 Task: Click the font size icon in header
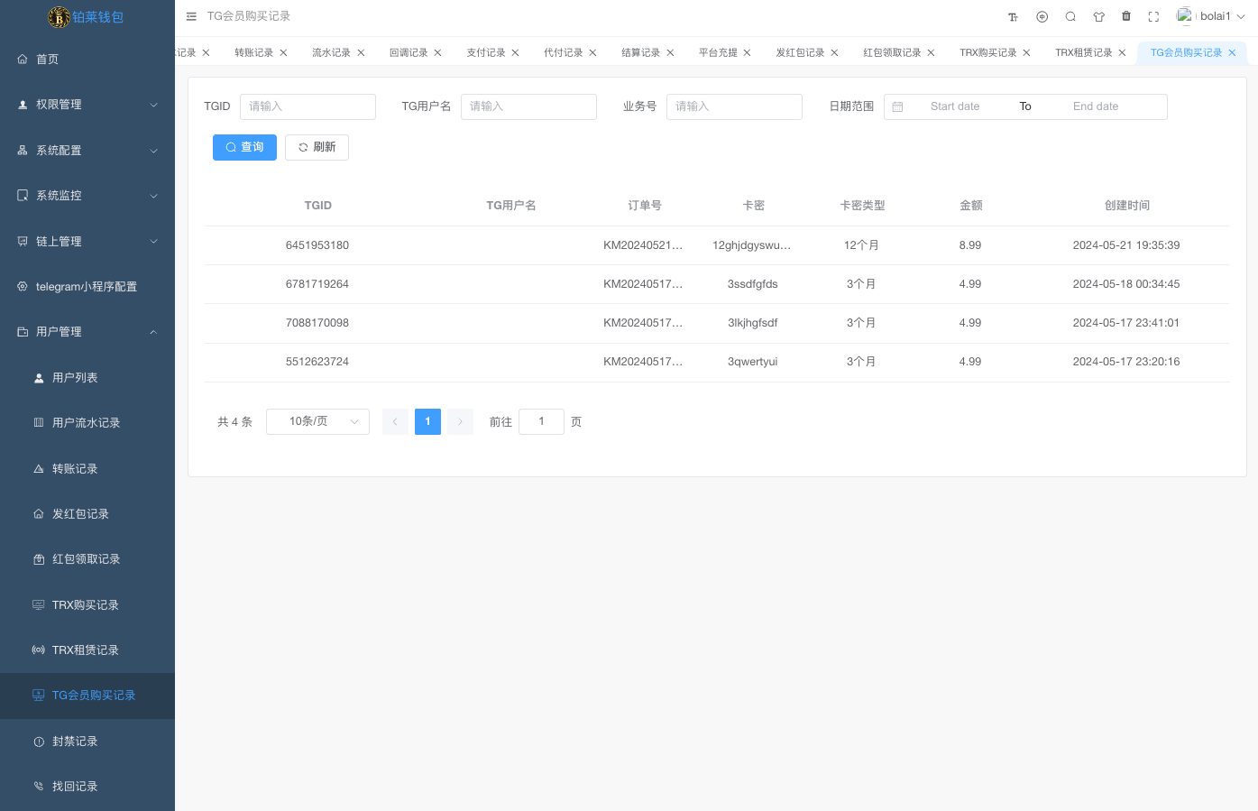pos(1013,17)
